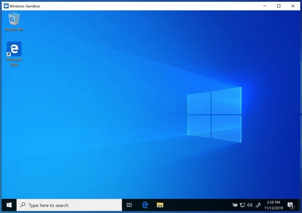Maximize the Windows-Sandbox window
302x213 pixels.
click(279, 6)
